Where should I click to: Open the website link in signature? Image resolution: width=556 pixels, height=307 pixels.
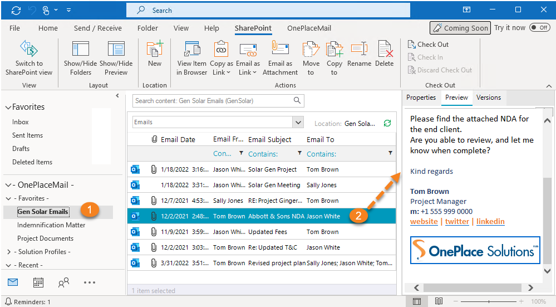point(424,221)
